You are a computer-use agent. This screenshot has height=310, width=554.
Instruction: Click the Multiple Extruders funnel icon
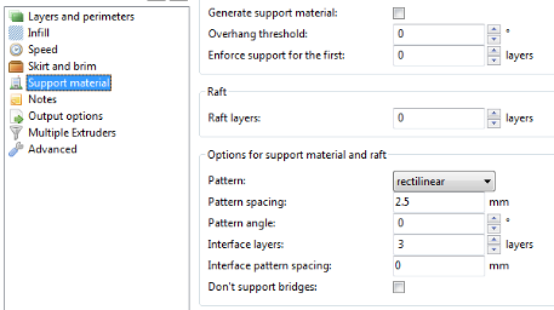17,133
